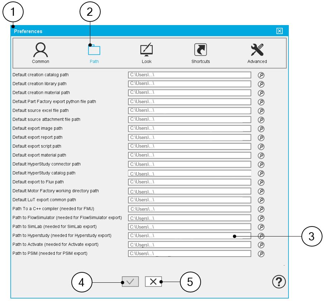325x301 pixels.
Task: Browse for Default LuT export common path
Action: (x=261, y=200)
